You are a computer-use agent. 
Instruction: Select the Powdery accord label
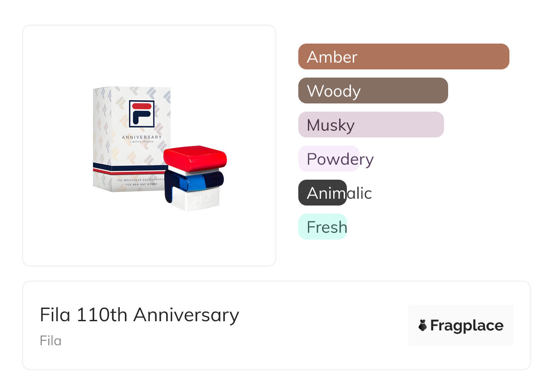coord(340,159)
